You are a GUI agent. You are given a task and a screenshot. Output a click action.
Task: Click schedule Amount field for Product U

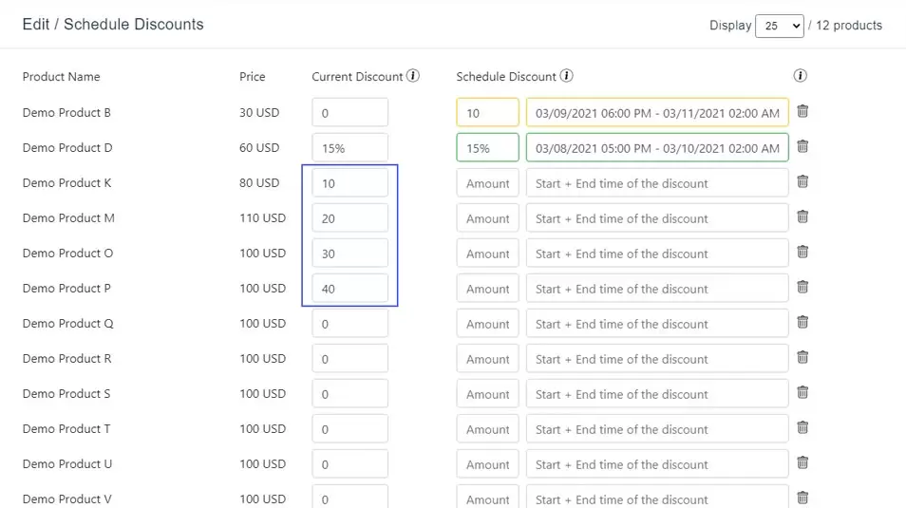(x=488, y=464)
